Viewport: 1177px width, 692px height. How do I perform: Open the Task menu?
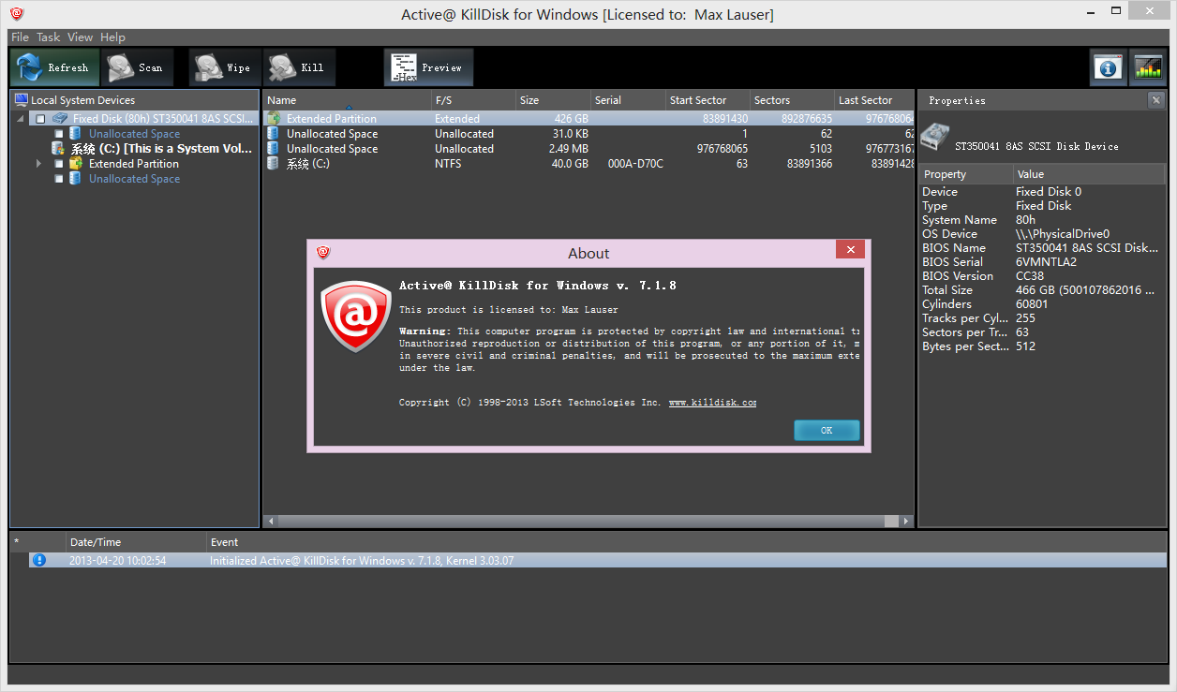(x=49, y=37)
